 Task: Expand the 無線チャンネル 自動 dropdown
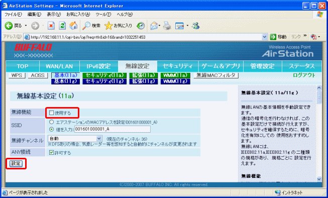(99, 138)
